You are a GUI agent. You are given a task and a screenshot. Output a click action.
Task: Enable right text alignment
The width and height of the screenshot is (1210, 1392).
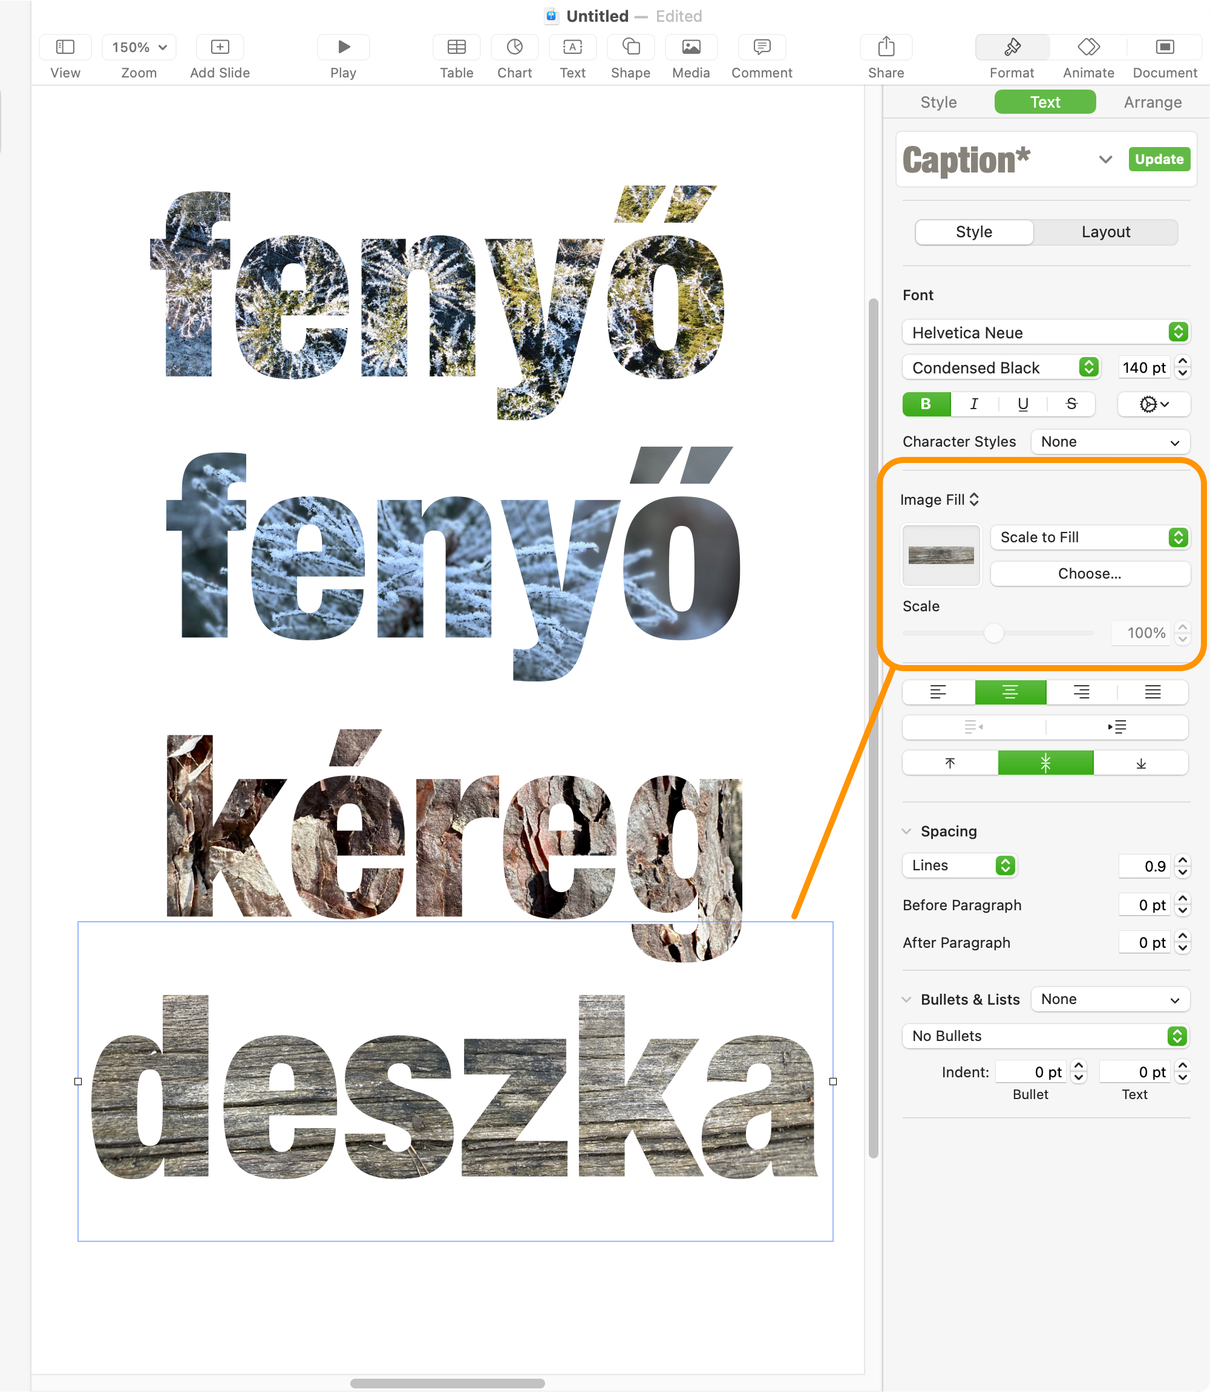click(1081, 692)
